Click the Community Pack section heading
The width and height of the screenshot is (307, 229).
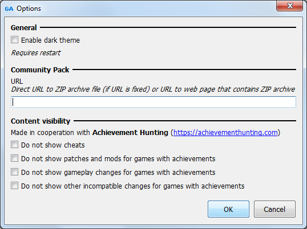pos(40,69)
